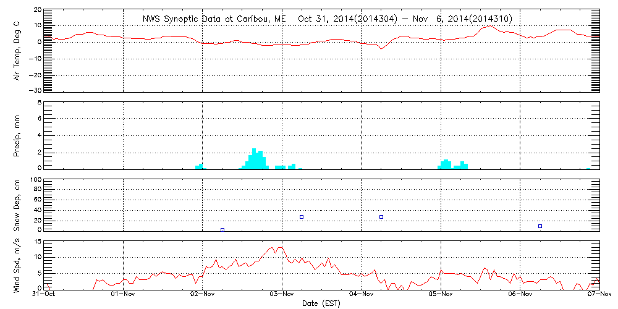618x309 pixels.
Task: Click the tiny precipitation bar near 07-Nov
Action: [x=588, y=169]
